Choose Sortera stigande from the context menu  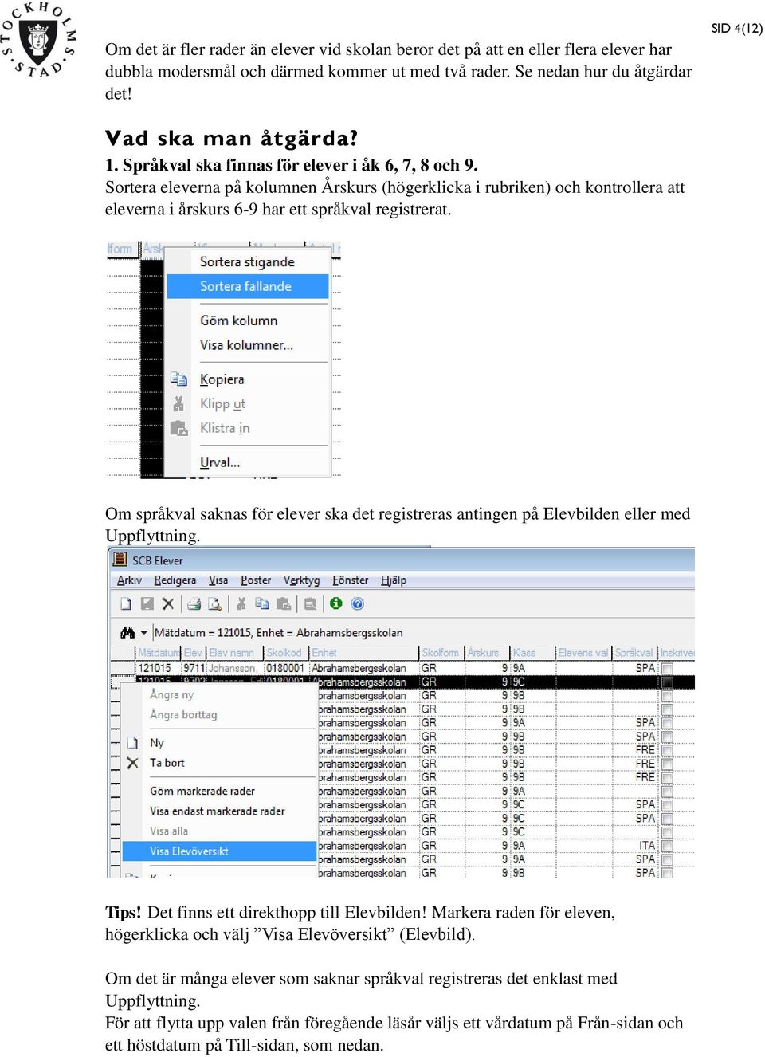247,261
